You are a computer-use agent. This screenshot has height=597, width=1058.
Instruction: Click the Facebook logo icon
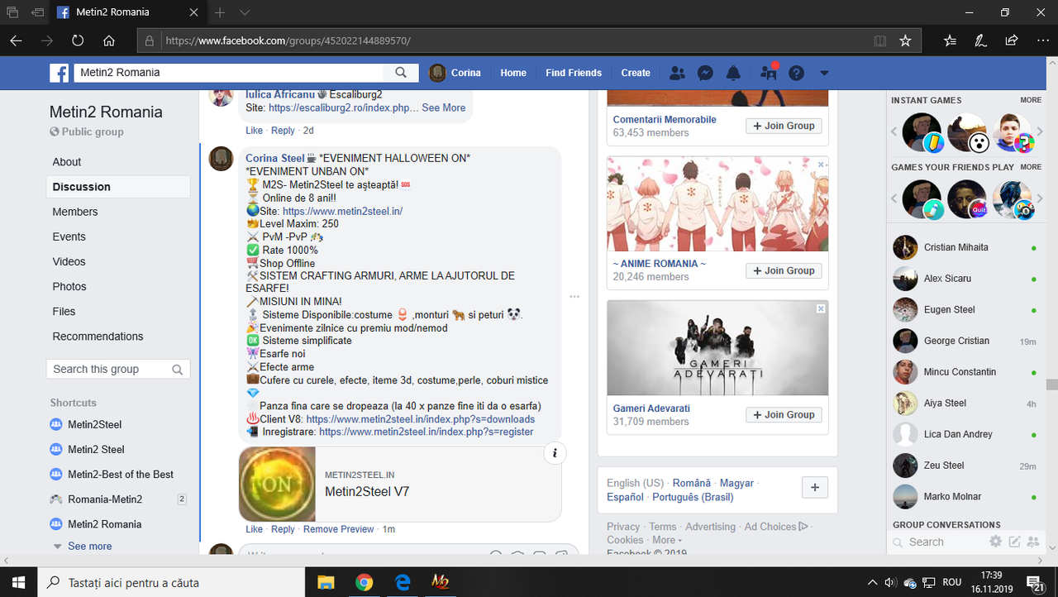(x=60, y=73)
